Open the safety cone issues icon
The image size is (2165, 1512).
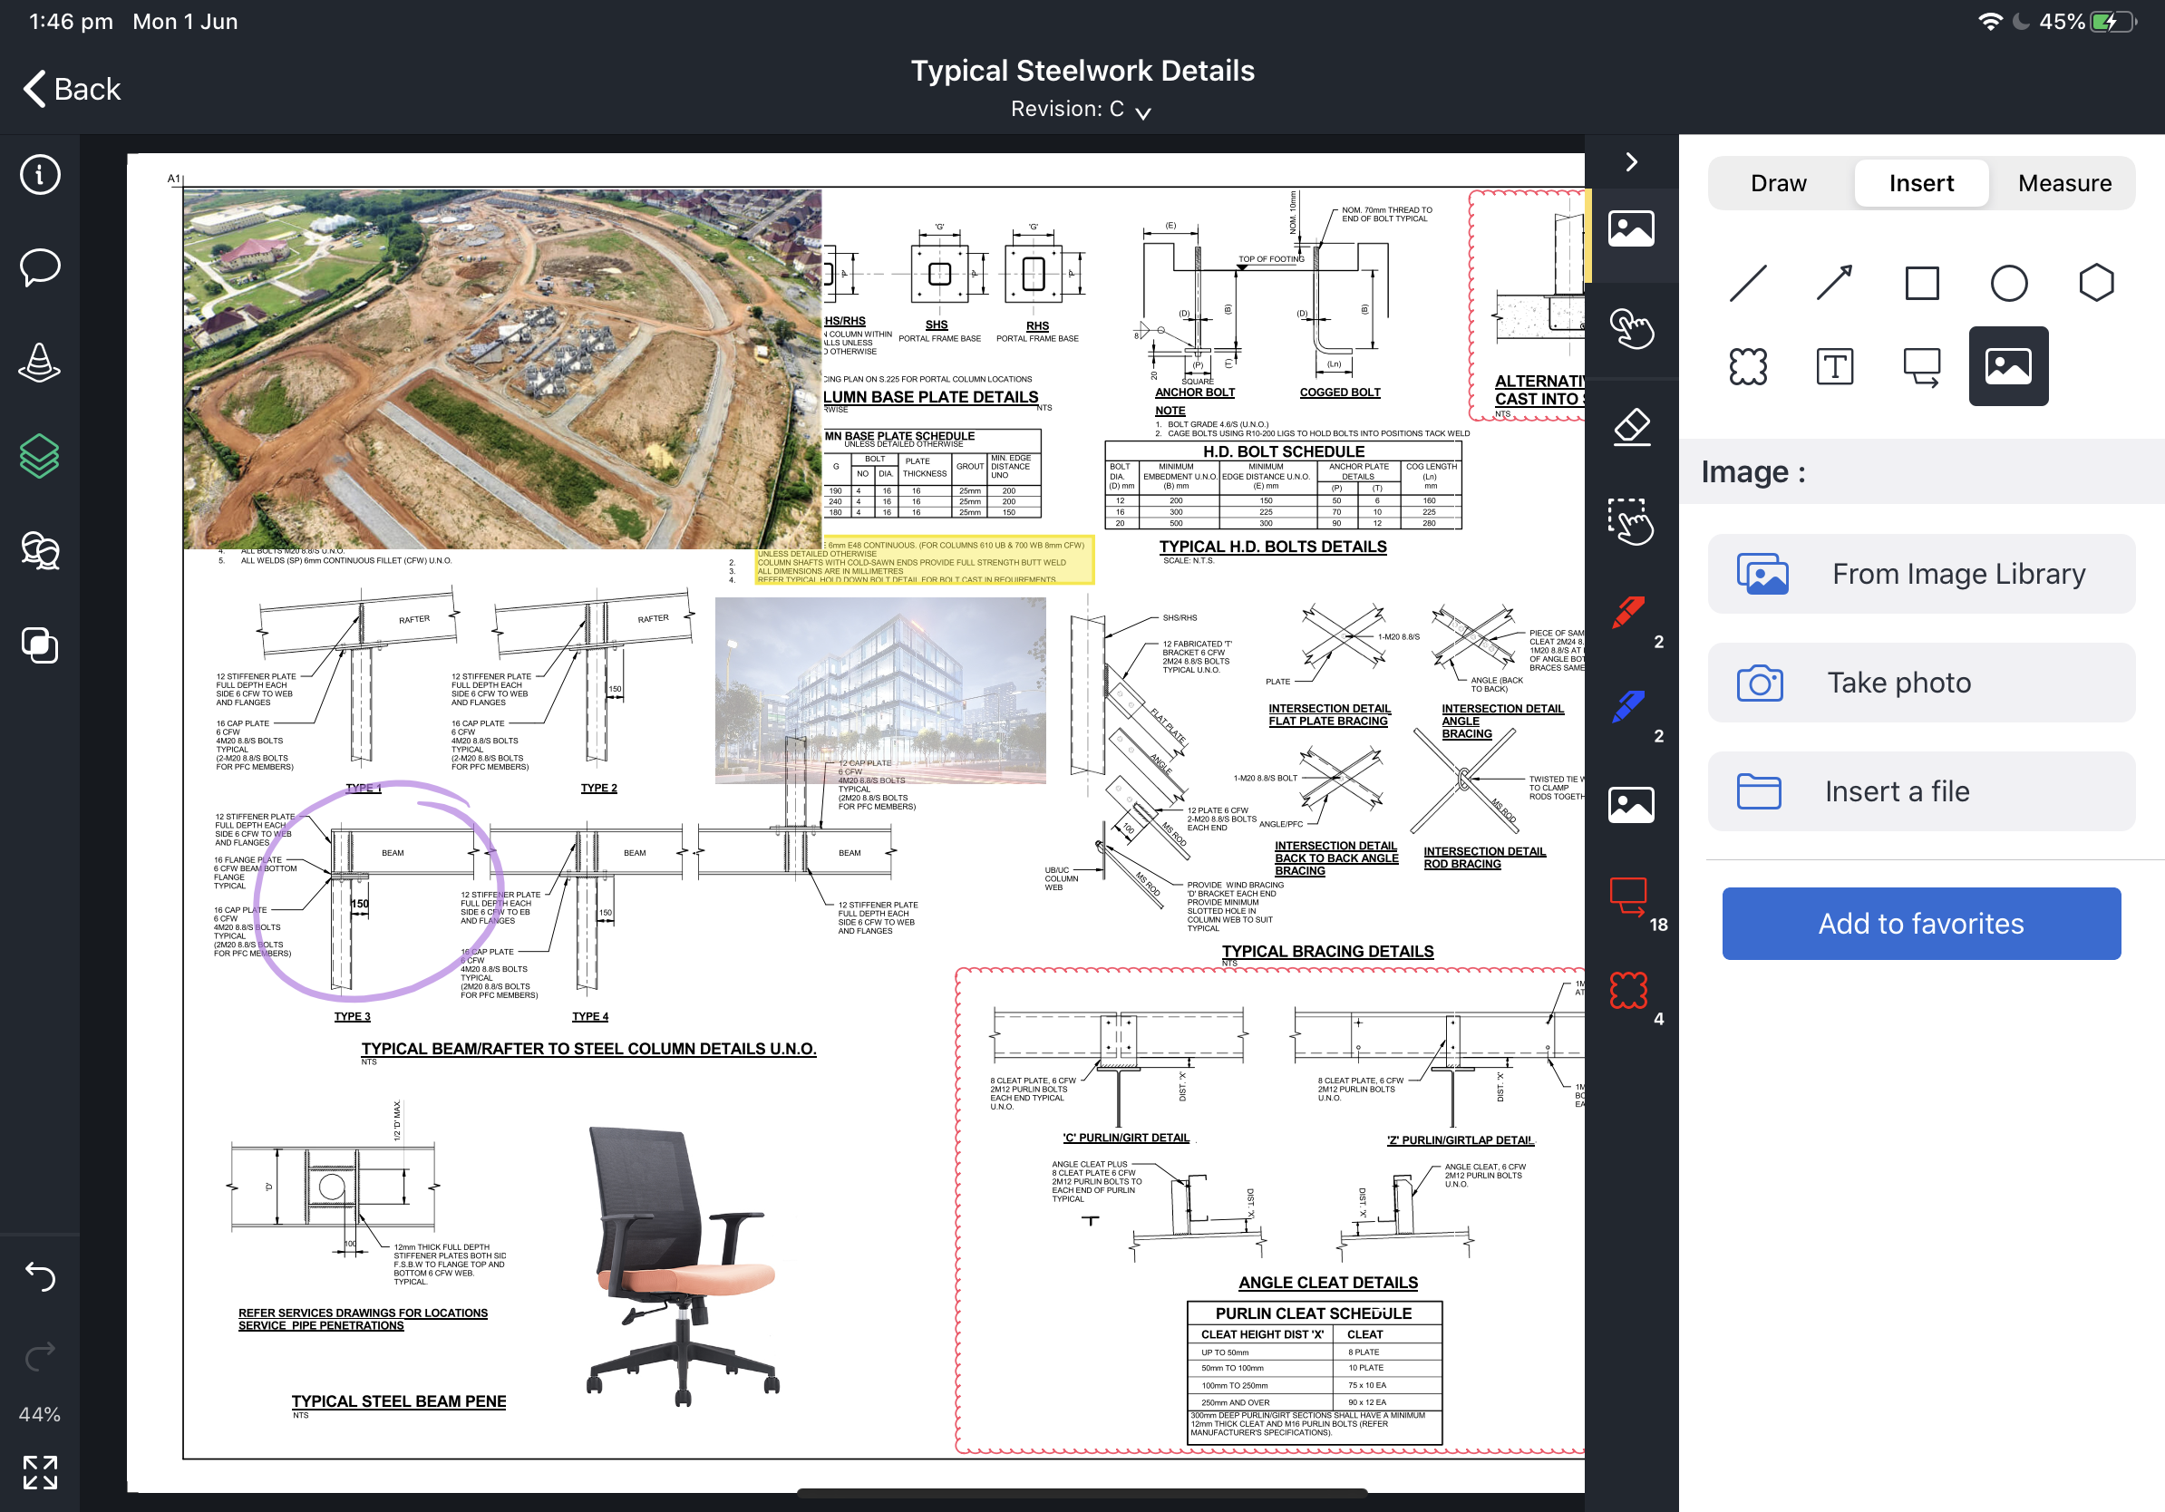click(x=40, y=362)
